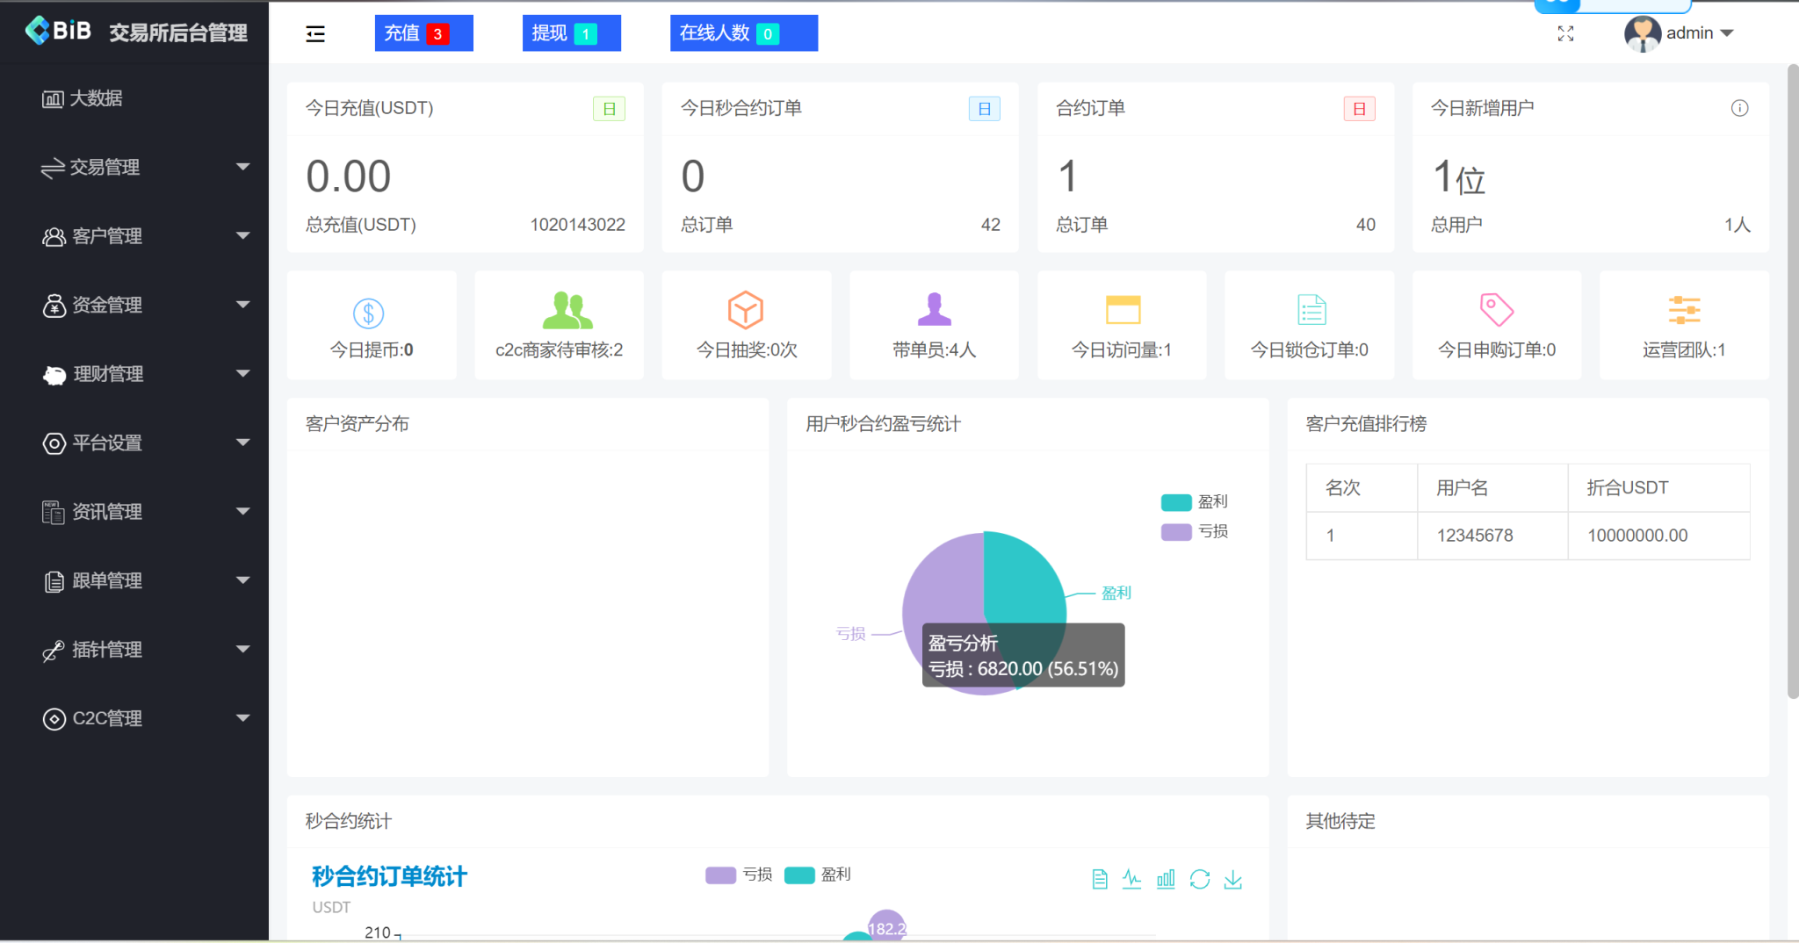Collapse the sidebar navigation
The width and height of the screenshot is (1799, 943).
tap(315, 33)
